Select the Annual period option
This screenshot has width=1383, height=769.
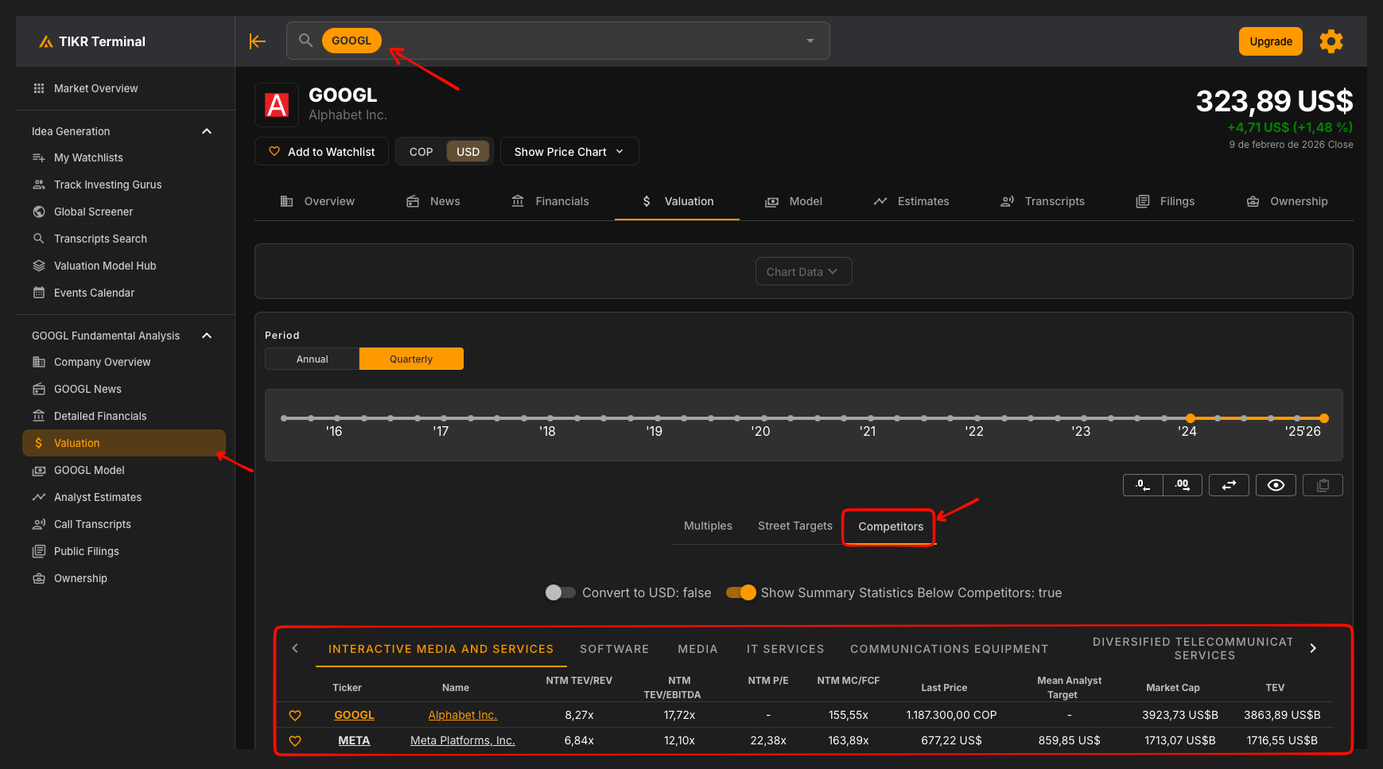(312, 359)
